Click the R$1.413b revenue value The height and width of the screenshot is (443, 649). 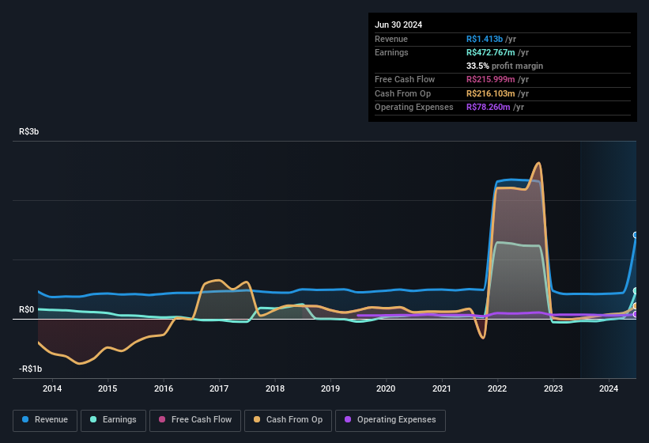click(x=485, y=39)
